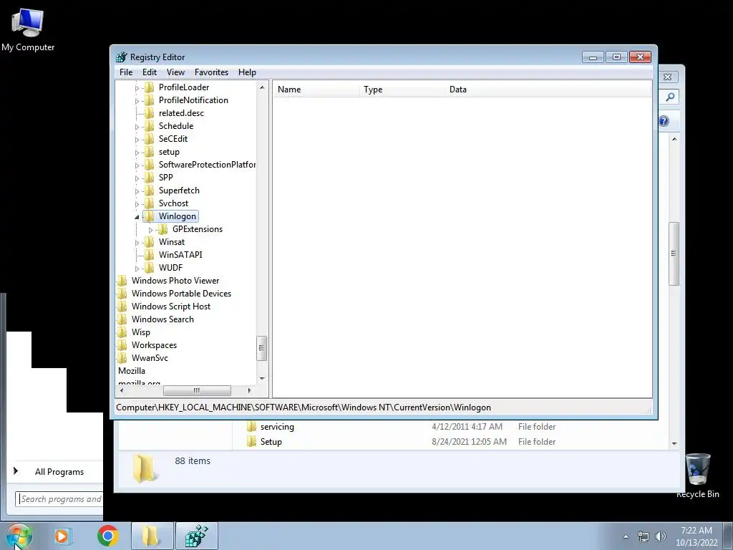Select the WUDF folder icon
The height and width of the screenshot is (550, 733).
click(x=149, y=268)
